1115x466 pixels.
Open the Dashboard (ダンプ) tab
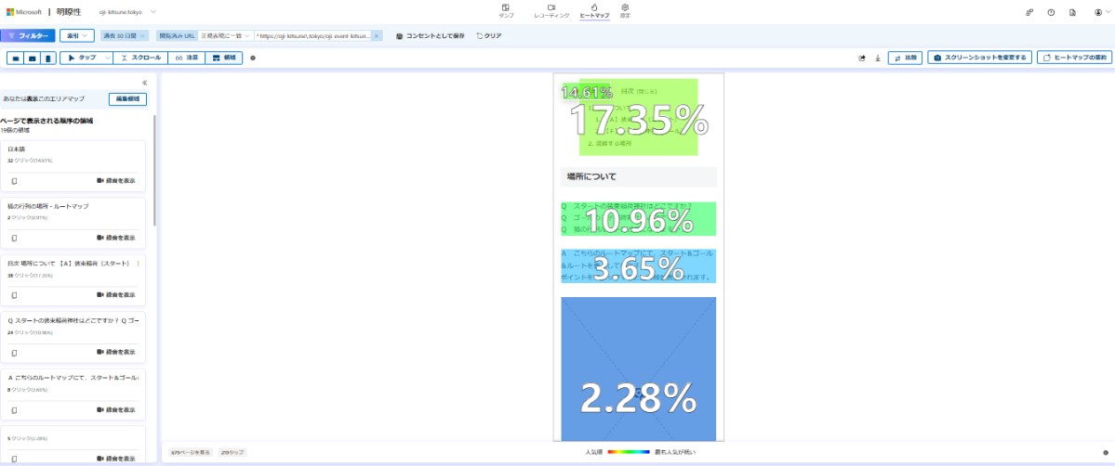[506, 11]
